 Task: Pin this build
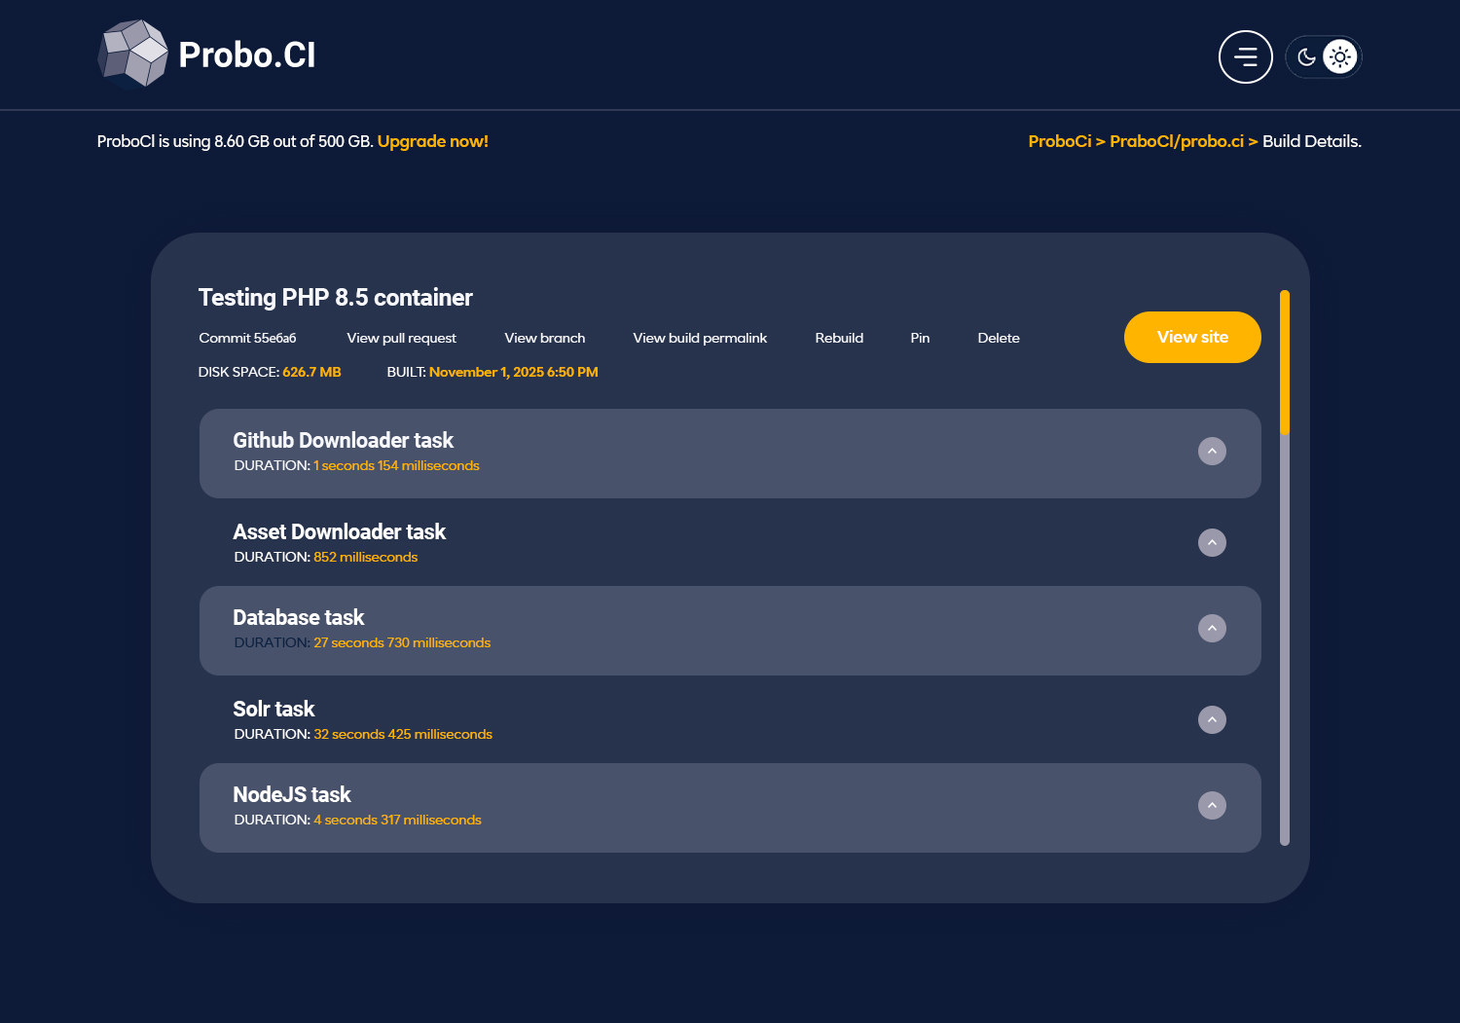(920, 338)
